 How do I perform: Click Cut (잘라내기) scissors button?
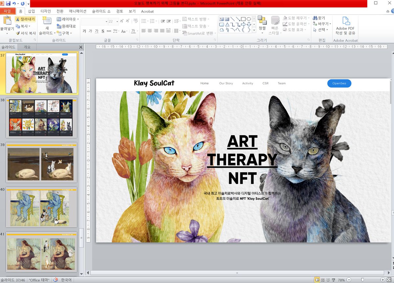[25, 19]
